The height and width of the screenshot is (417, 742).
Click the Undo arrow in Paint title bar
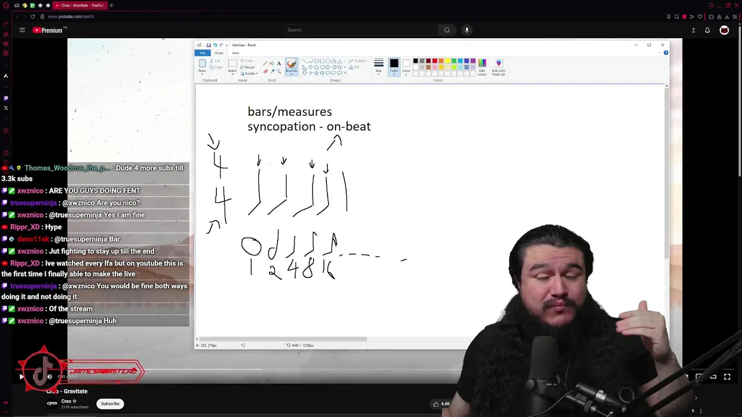click(215, 45)
